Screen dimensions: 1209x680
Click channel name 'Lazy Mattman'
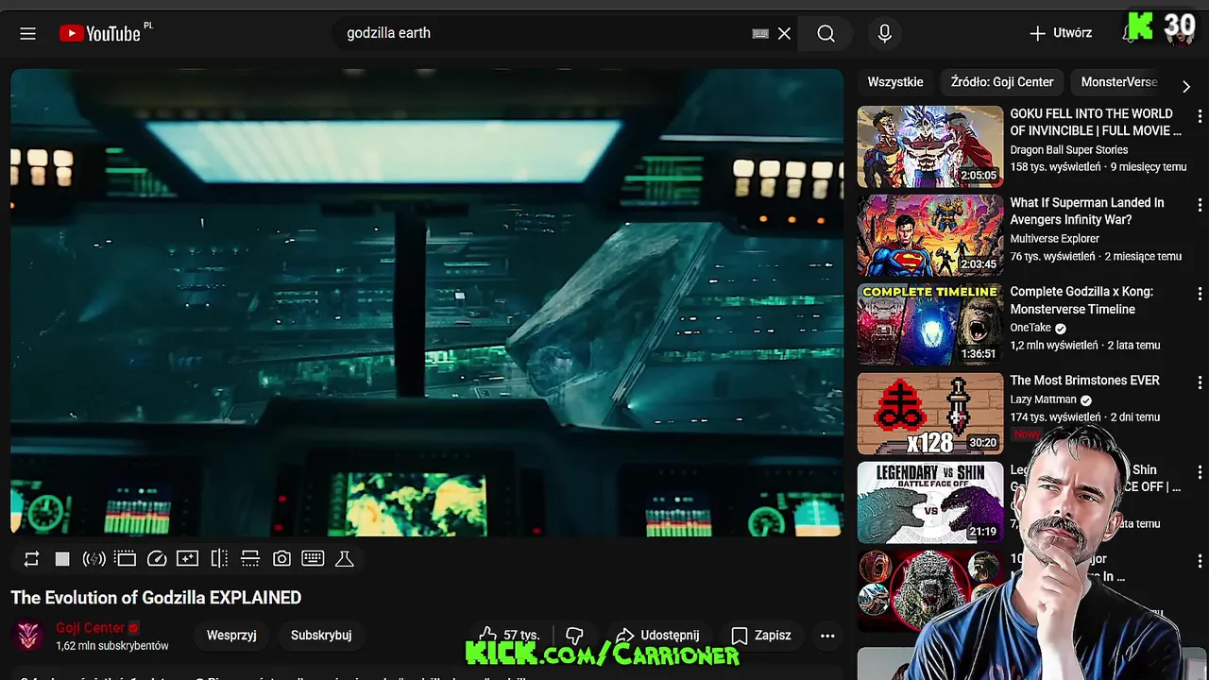point(1044,399)
